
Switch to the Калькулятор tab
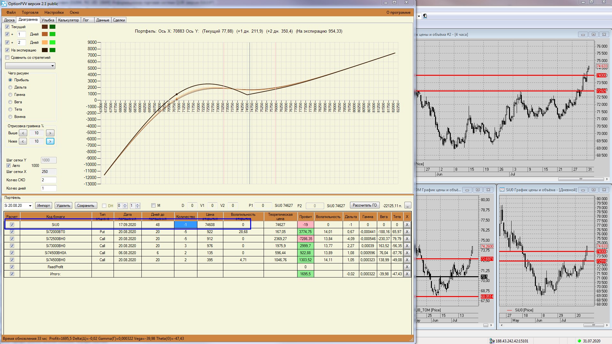click(x=68, y=20)
